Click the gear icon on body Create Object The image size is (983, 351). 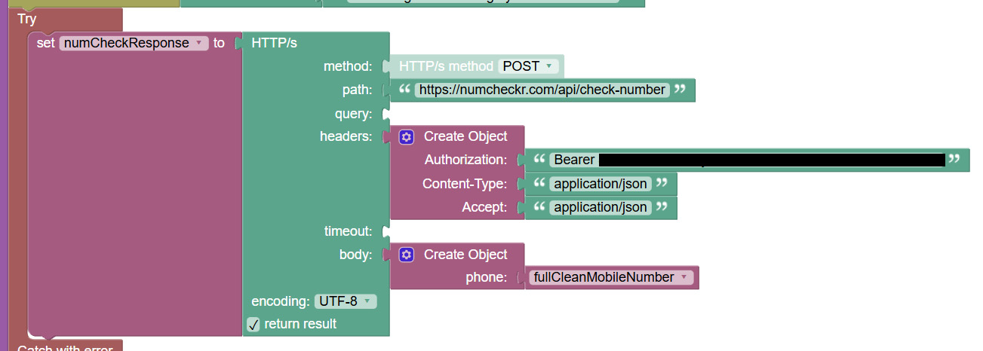(x=407, y=255)
